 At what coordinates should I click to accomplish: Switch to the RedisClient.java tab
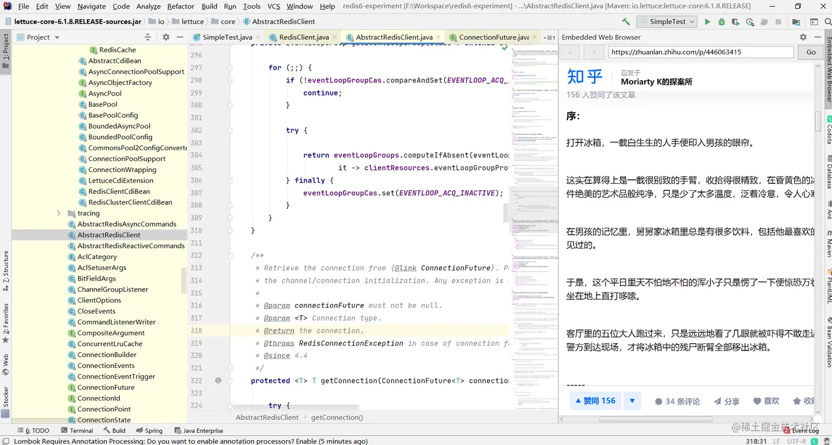point(304,37)
